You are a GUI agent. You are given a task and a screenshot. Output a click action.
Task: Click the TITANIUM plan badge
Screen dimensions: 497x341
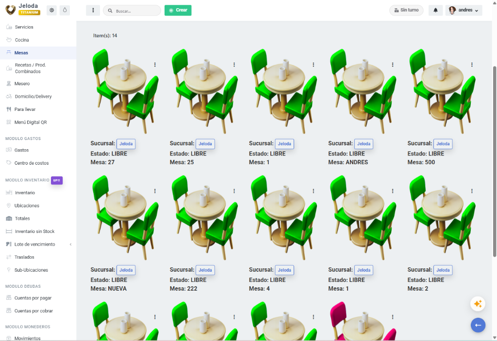pos(30,13)
